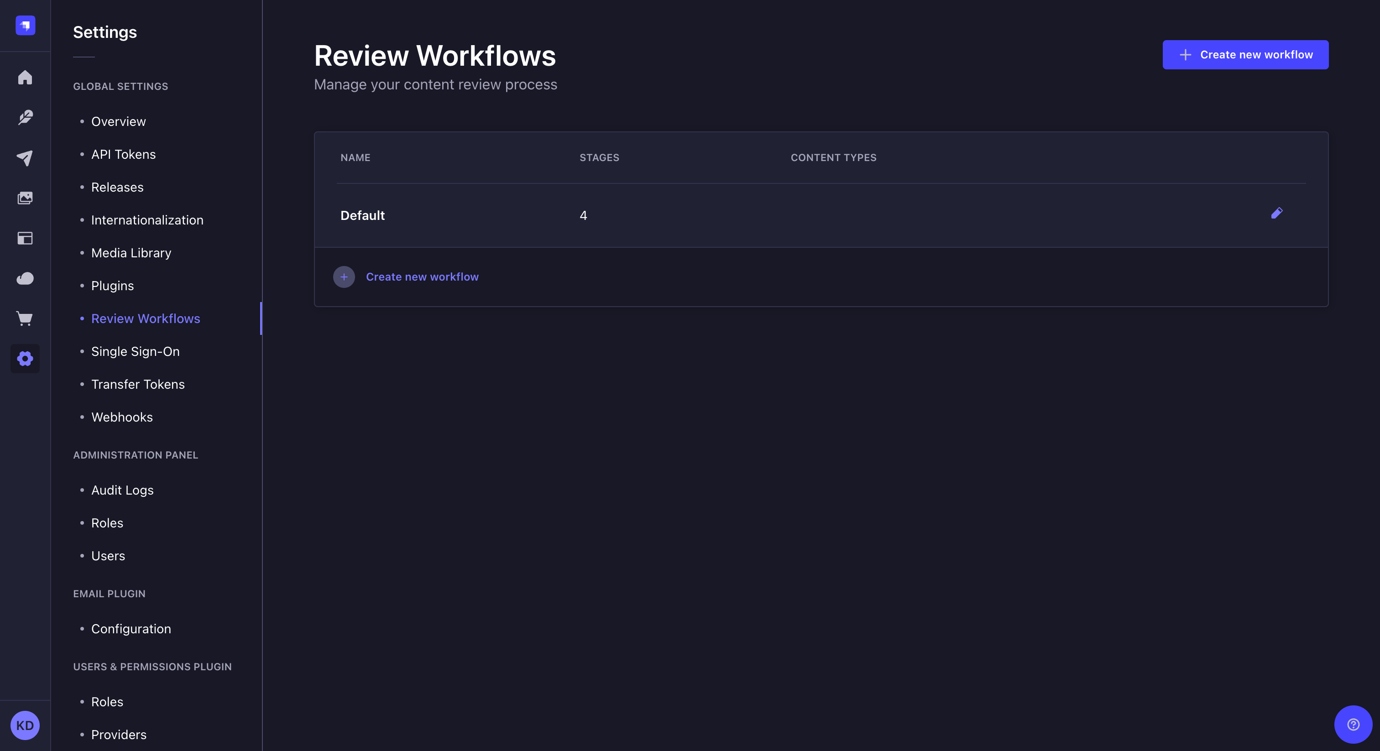Open the Webhooks settings page
Image resolution: width=1380 pixels, height=751 pixels.
coord(121,417)
